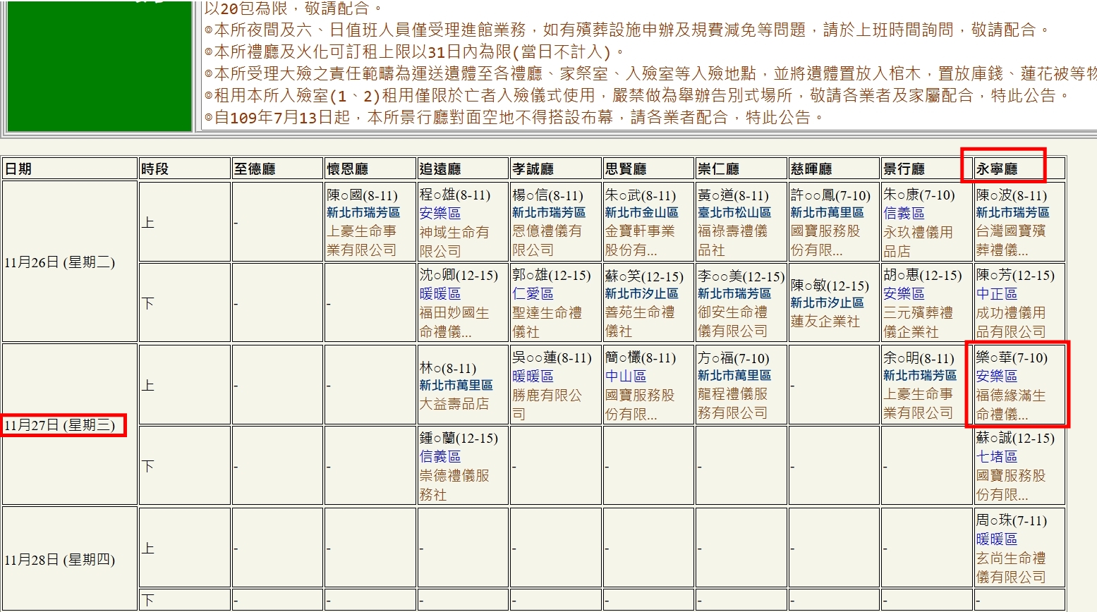Click the 景行廳 column header
The height and width of the screenshot is (612, 1097).
coord(927,169)
